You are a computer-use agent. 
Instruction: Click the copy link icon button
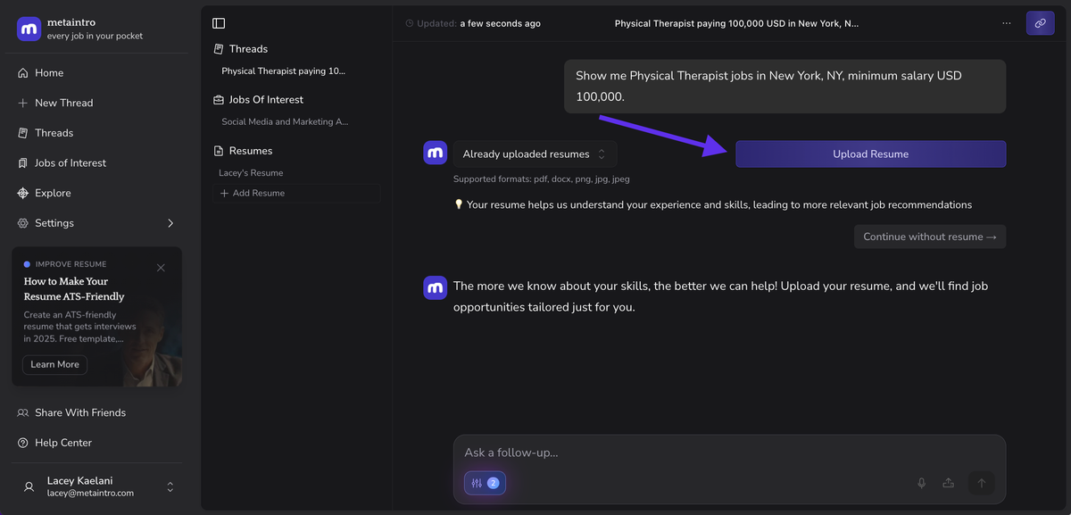(1040, 23)
